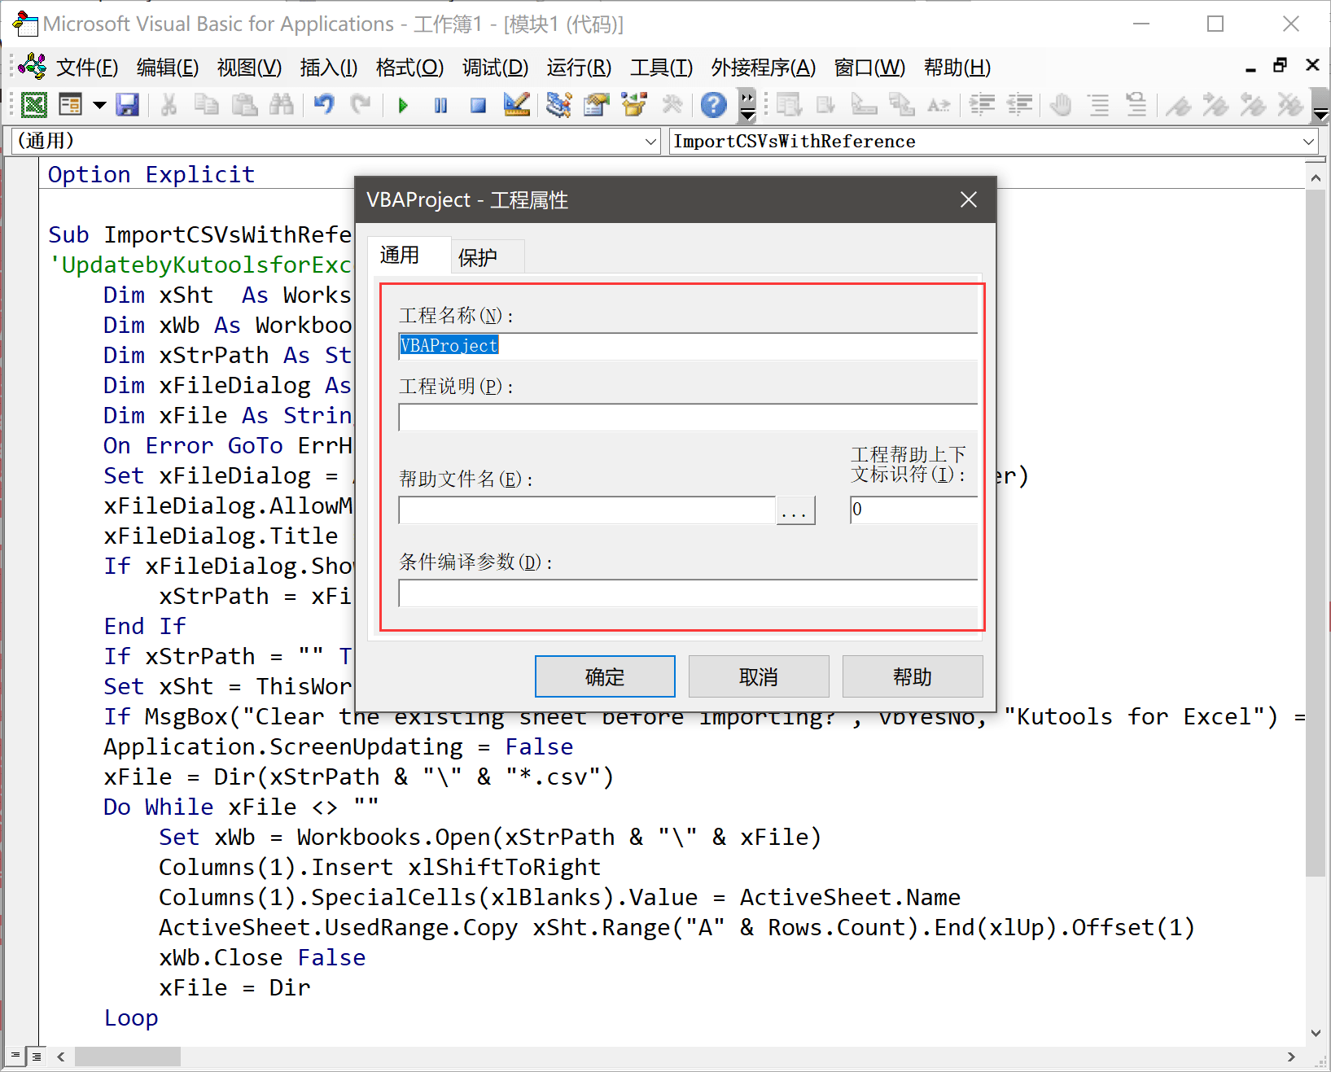
Task: Open the 调试(D) menu
Action: pos(494,68)
